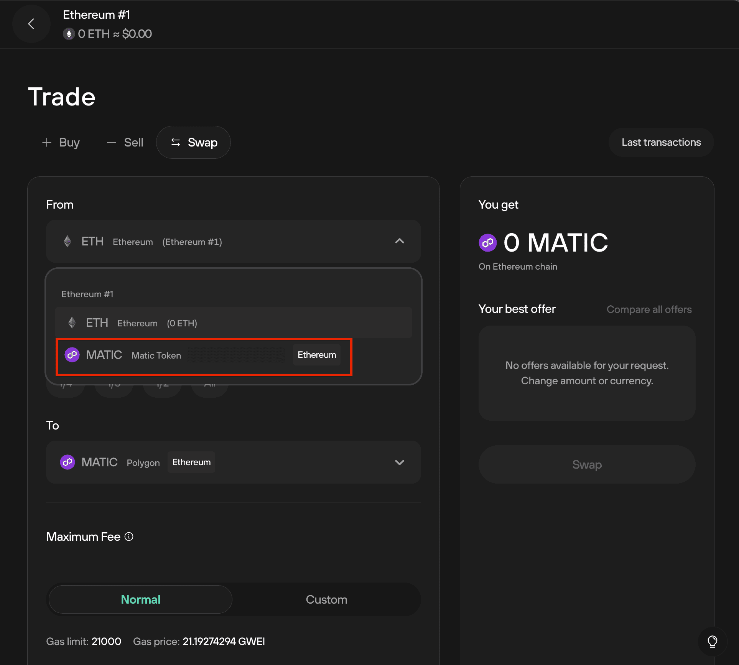Open Last transactions
Screen dimensions: 739x665
pos(661,142)
